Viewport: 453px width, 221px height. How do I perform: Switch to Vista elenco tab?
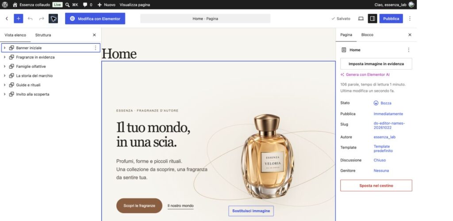click(x=15, y=35)
